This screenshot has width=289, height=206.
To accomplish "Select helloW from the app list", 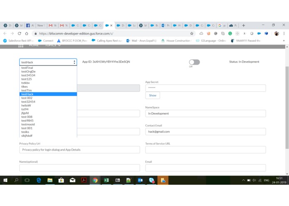I will click(48, 106).
